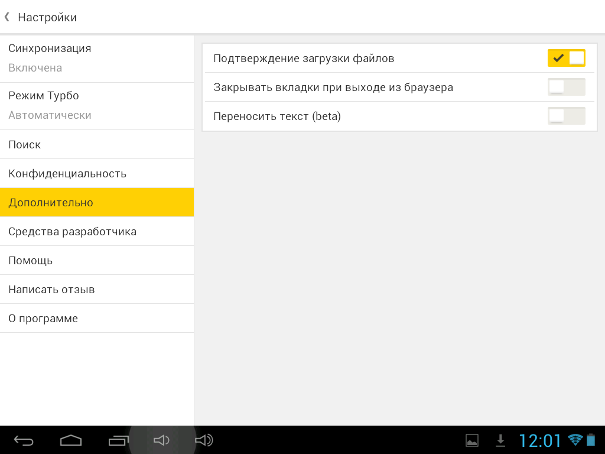The image size is (605, 454).
Task: Select the Поиск settings section
Action: [x=97, y=144]
